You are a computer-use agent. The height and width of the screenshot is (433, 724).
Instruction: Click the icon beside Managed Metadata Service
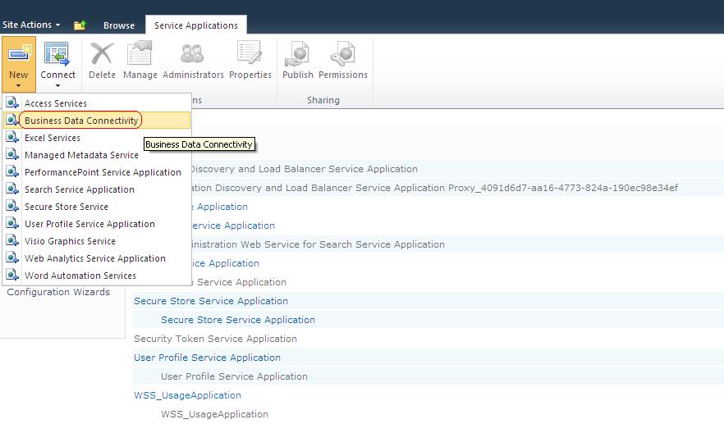12,154
